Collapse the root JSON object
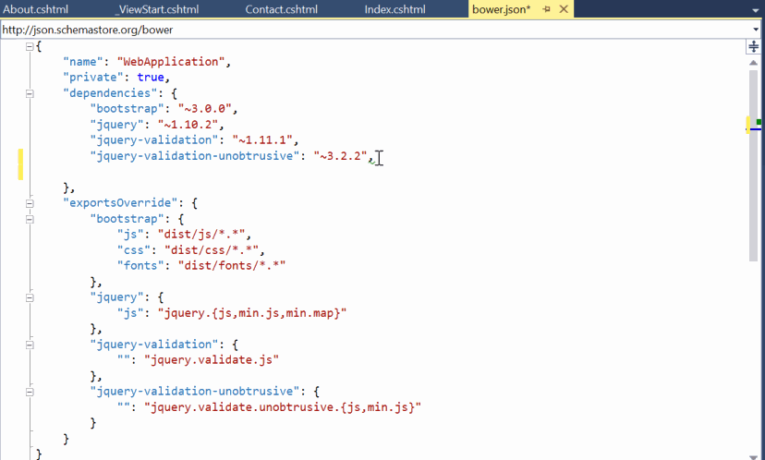The height and width of the screenshot is (460, 765). pos(30,46)
